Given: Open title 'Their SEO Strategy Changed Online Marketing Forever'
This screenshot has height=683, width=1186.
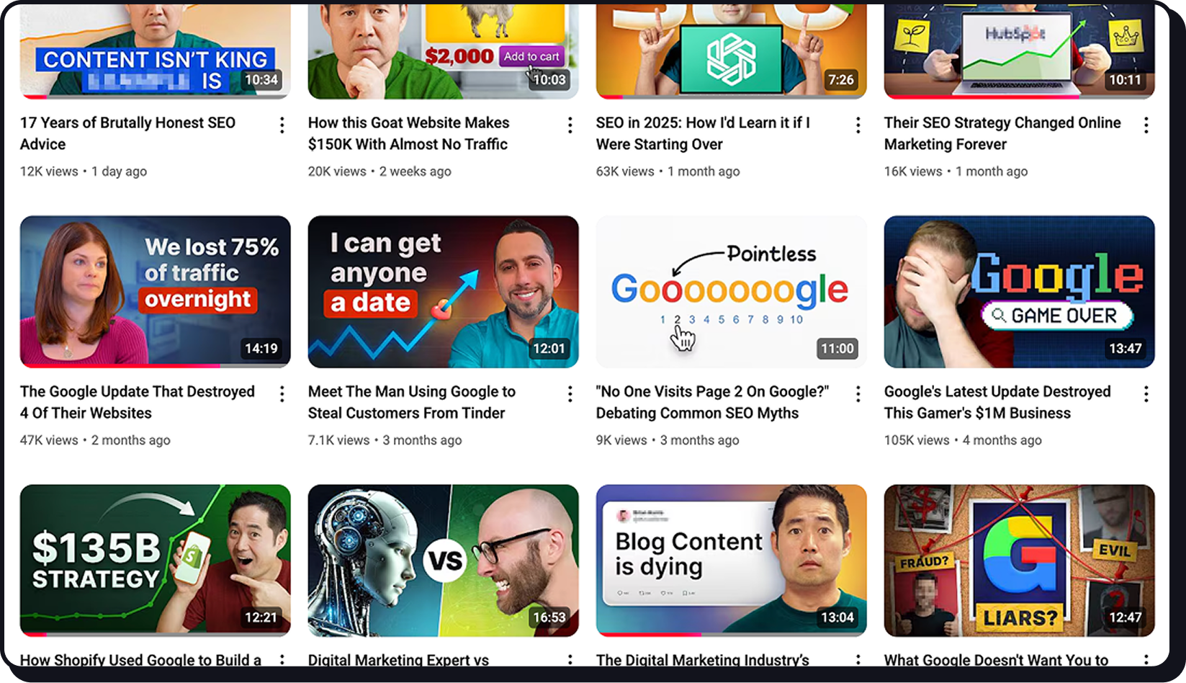Looking at the screenshot, I should (1002, 133).
